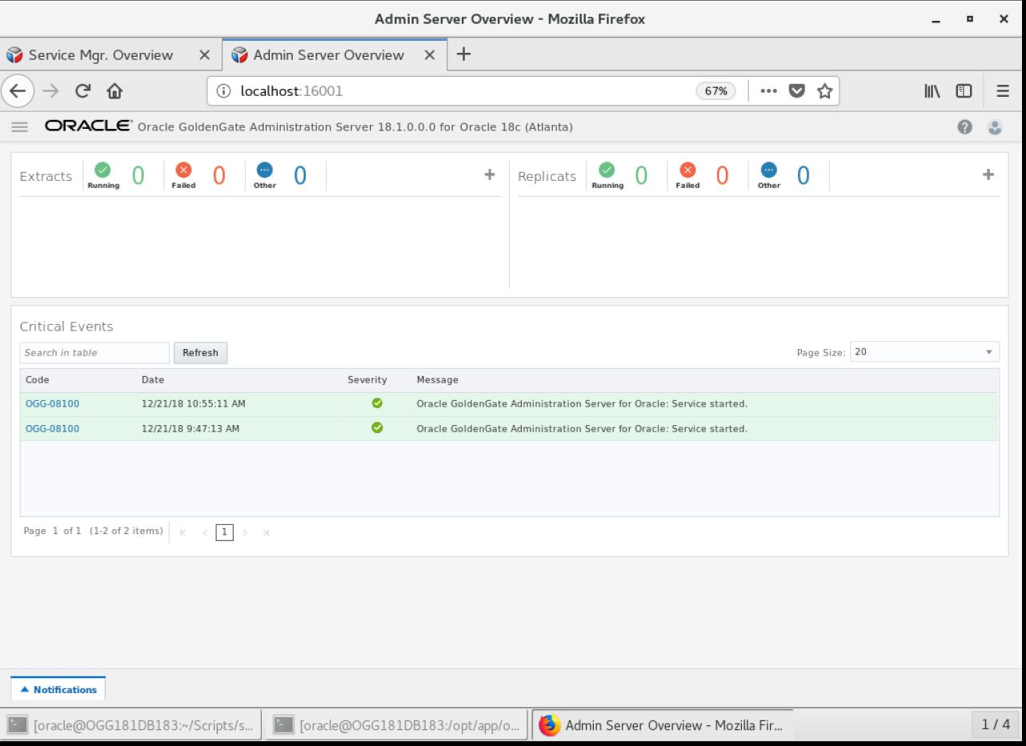This screenshot has height=746, width=1026.
Task: Close the Admin Server Overview tab
Action: pyautogui.click(x=430, y=55)
